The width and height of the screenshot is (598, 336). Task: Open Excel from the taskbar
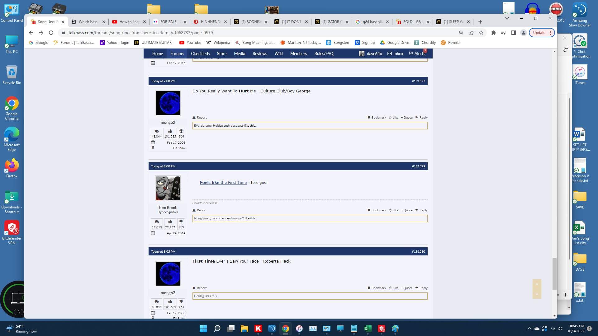[x=368, y=329]
